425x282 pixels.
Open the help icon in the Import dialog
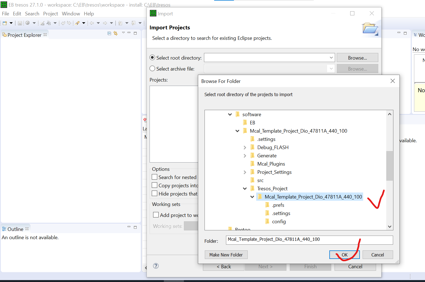[156, 266]
